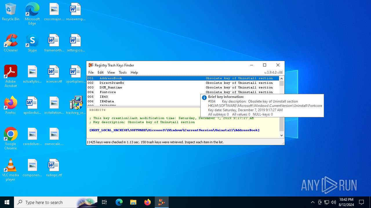Open Adobe Acrobat desktop shortcut

pyautogui.click(x=11, y=76)
